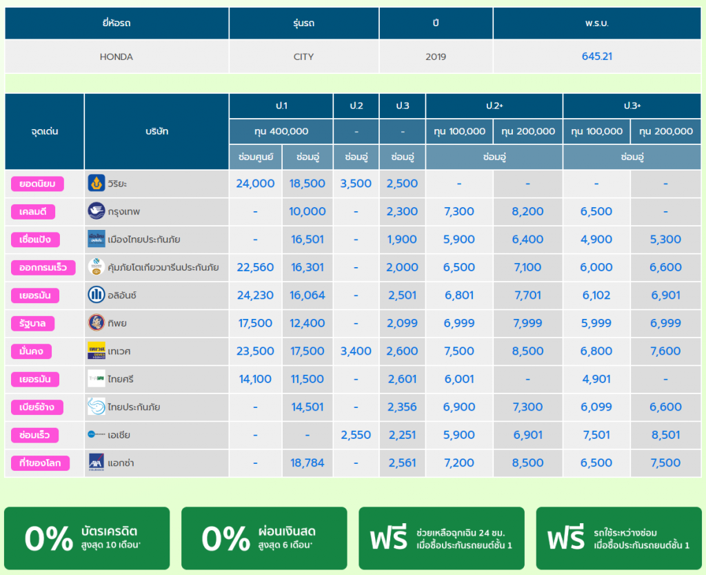
Task: Select Deves price 23,500
Action: click(255, 351)
